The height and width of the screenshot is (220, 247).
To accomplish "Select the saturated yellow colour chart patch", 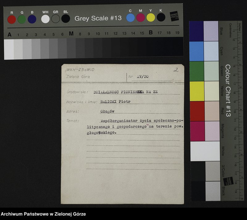I will coord(196,91).
